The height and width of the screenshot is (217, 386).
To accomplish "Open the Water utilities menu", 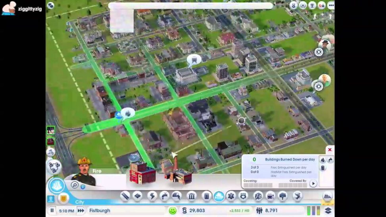I will coord(164,196).
